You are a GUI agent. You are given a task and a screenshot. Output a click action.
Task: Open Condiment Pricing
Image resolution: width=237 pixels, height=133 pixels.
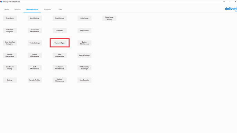click(x=10, y=68)
